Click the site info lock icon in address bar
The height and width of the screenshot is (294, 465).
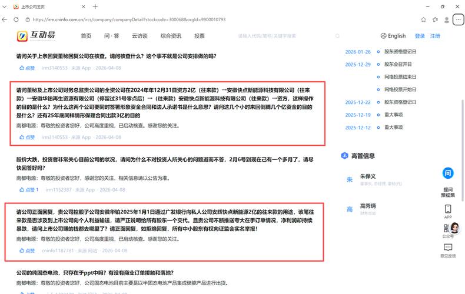(28, 19)
